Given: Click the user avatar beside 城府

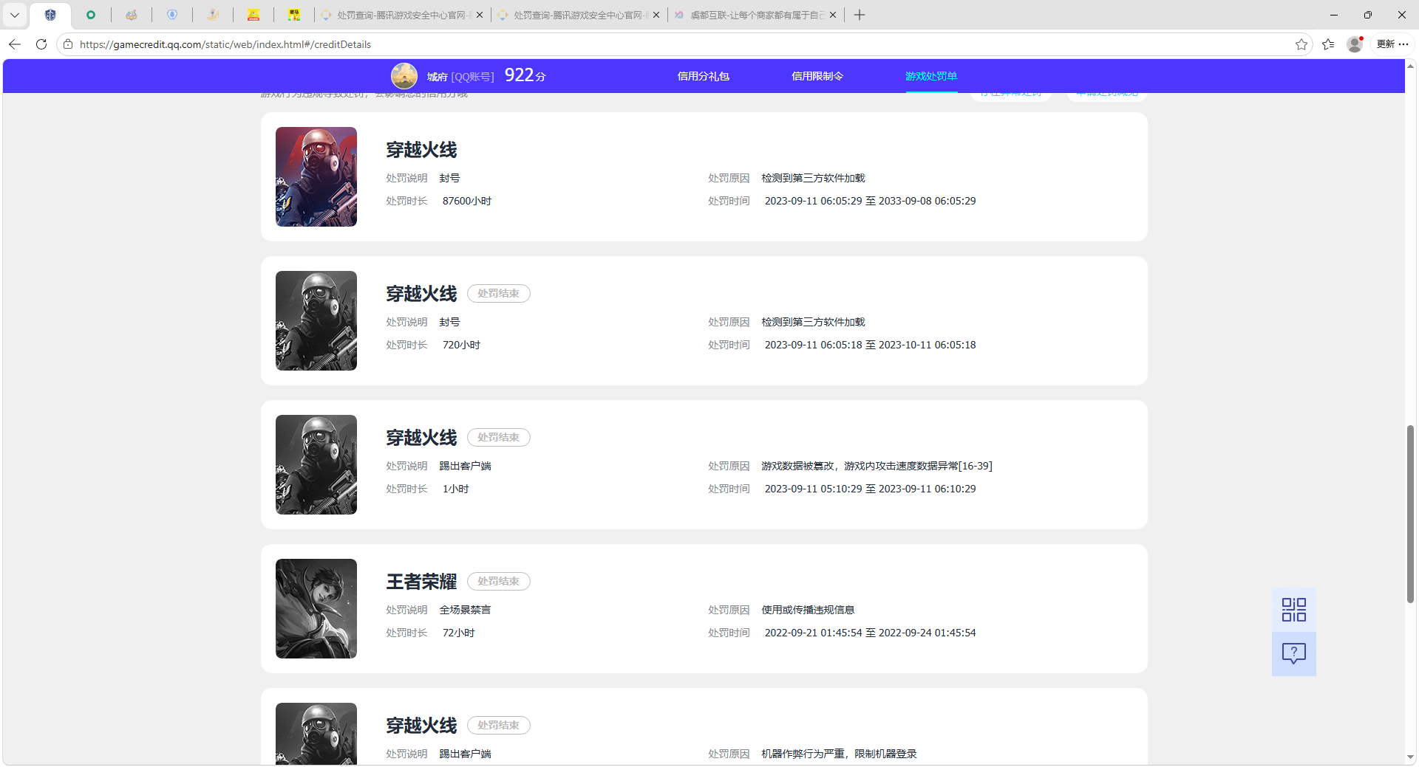Looking at the screenshot, I should coord(404,76).
